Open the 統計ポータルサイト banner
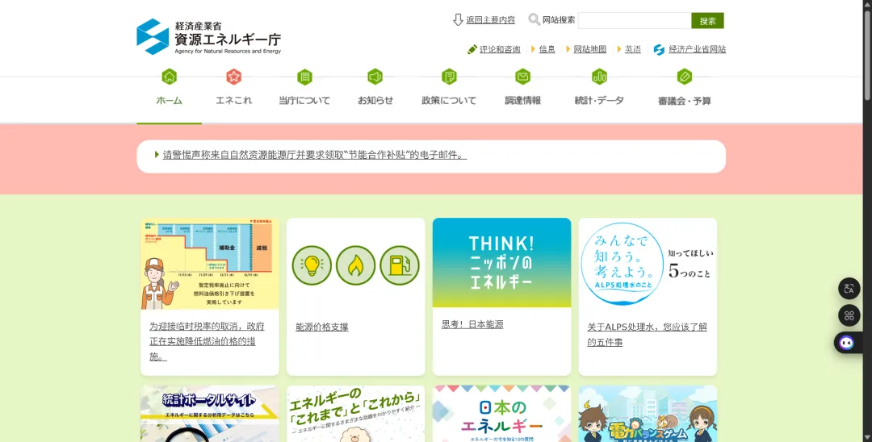This screenshot has width=872, height=442. [210, 414]
